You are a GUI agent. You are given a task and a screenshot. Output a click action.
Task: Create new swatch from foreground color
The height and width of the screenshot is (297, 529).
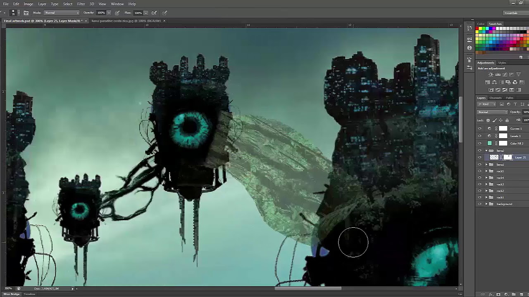(521, 57)
